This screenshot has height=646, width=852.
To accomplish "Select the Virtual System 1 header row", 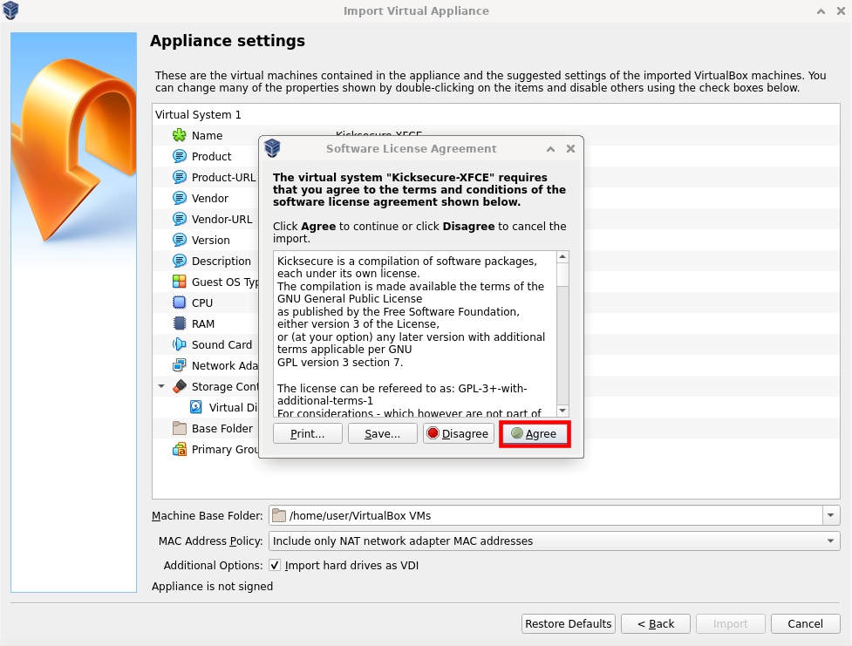I will (x=199, y=114).
